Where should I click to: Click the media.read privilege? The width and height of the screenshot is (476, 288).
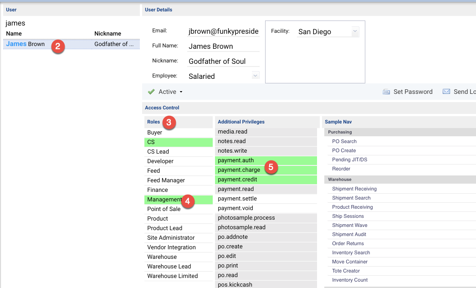[266, 132]
